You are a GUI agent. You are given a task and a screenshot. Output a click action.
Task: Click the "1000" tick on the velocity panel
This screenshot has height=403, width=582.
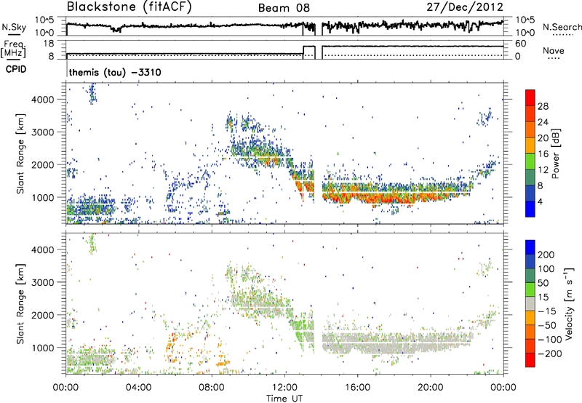click(43, 348)
